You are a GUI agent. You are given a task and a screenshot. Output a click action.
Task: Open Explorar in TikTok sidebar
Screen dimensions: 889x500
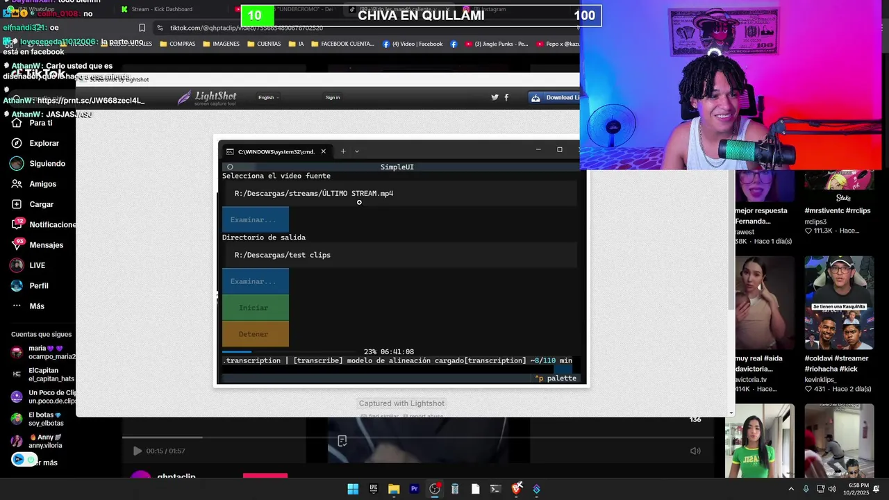coord(35,143)
